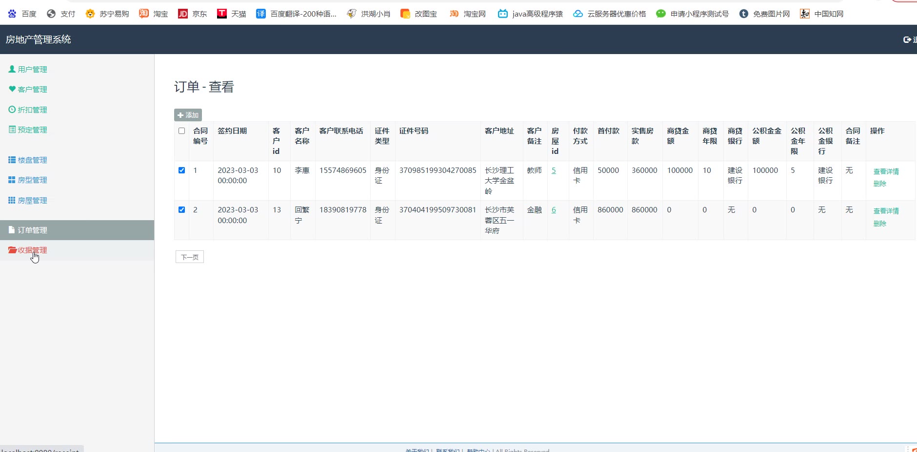Click the 证件号码 column header

coord(414,131)
